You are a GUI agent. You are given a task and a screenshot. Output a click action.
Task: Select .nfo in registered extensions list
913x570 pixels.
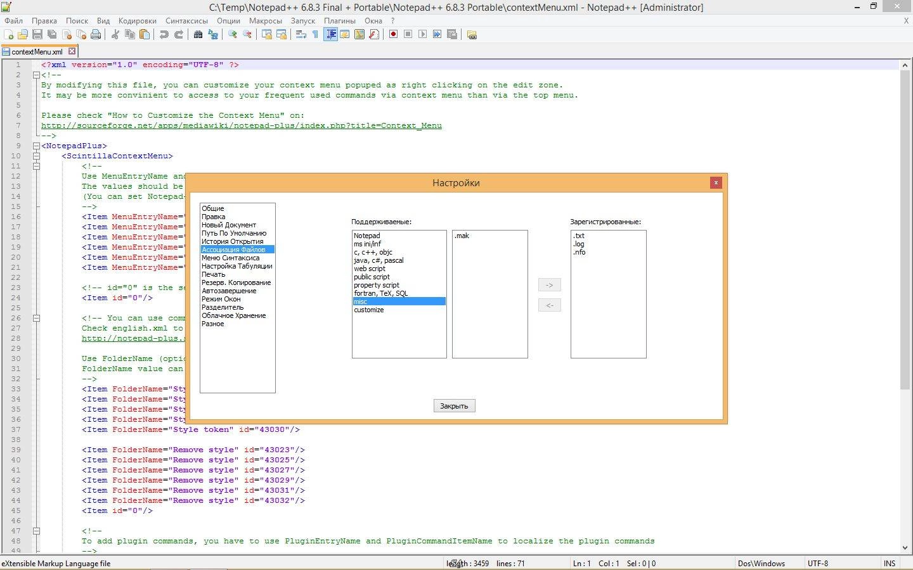click(x=608, y=252)
